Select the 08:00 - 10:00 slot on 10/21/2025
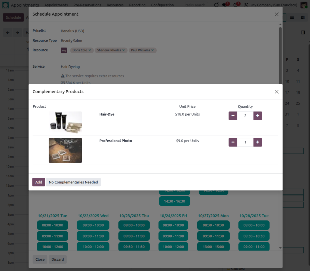Screen dimensions: 310x271 click(52, 225)
